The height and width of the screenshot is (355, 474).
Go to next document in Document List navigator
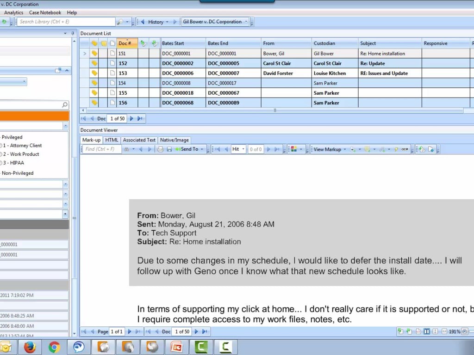point(132,119)
